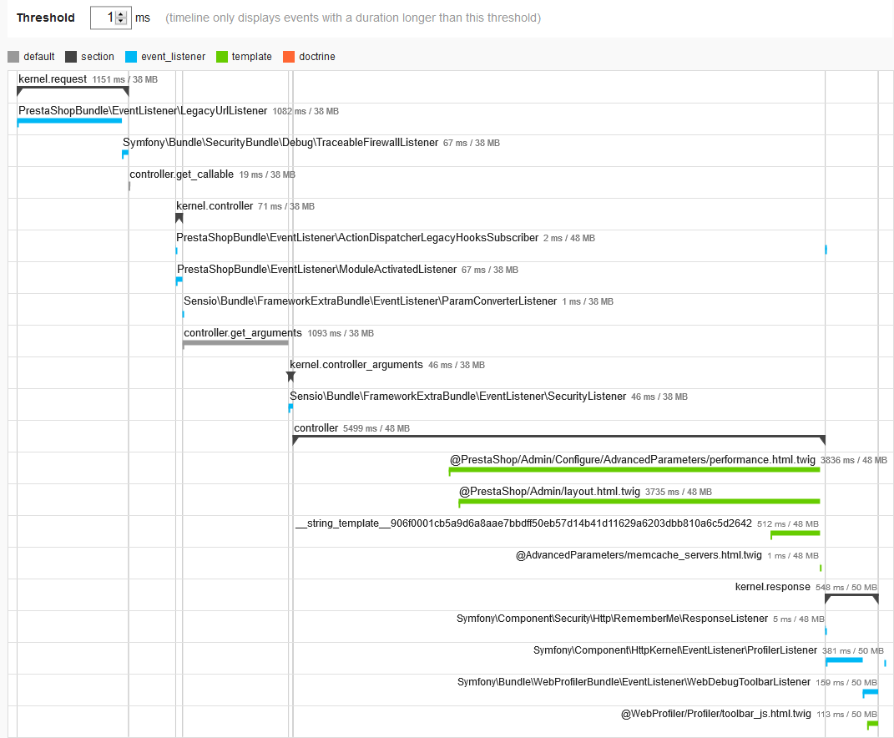Click the RememberMe\ResponseListener label
The height and width of the screenshot is (738, 894).
click(612, 619)
